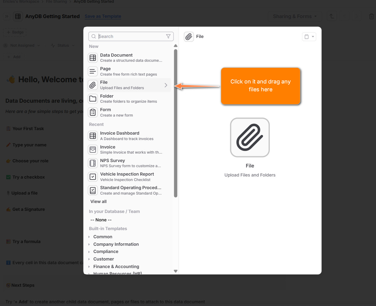Click the Standard Operating Procedure icon
The width and height of the screenshot is (376, 306).
click(93, 190)
